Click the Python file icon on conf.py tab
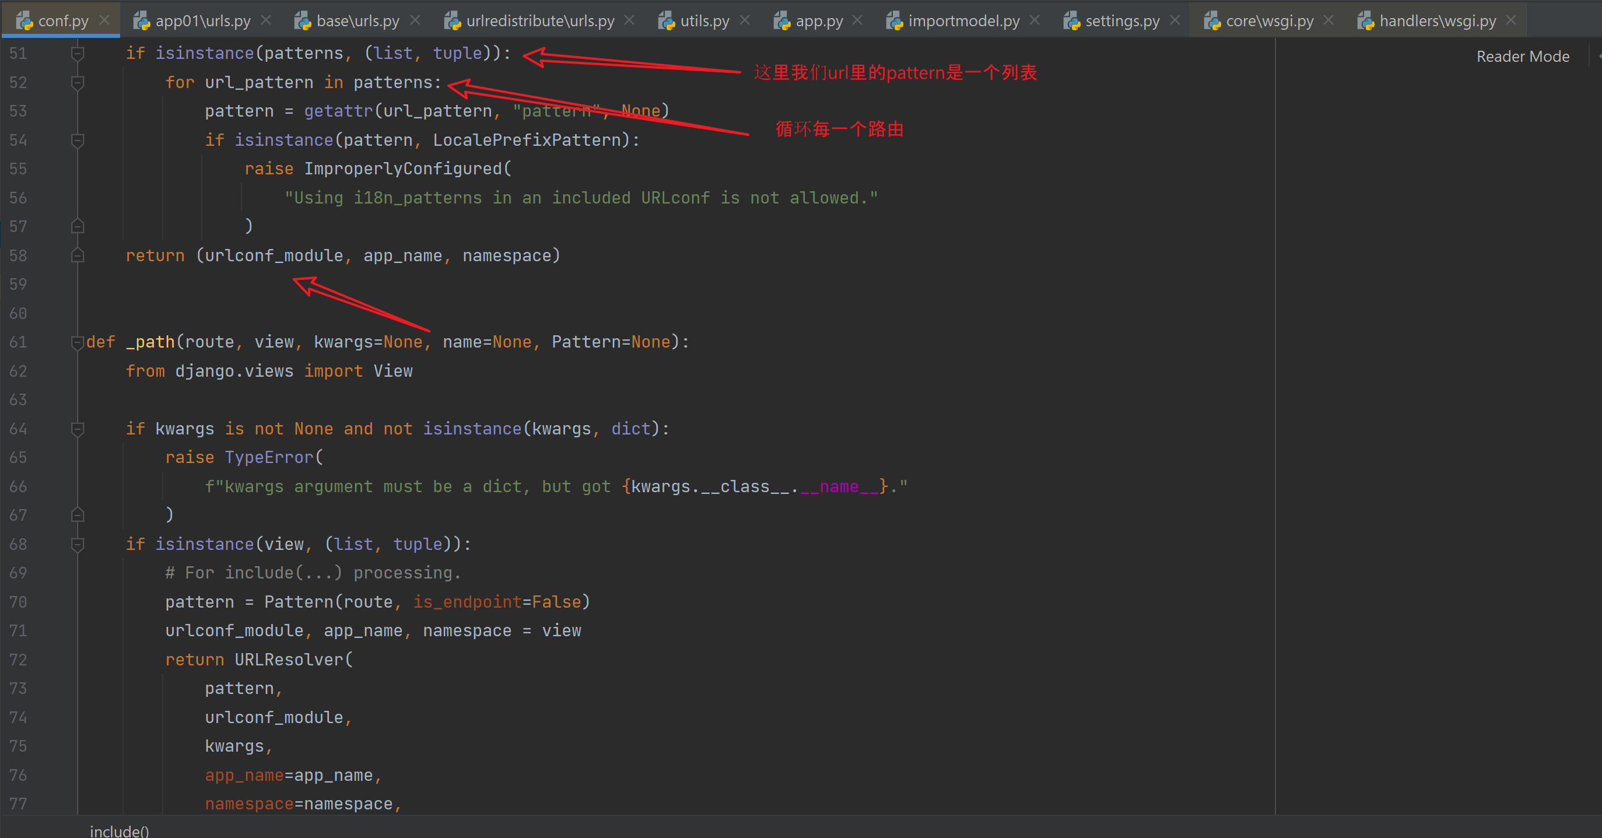This screenshot has width=1602, height=838. tap(24, 21)
